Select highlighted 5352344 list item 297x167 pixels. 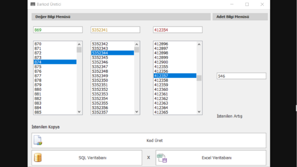coord(112,53)
